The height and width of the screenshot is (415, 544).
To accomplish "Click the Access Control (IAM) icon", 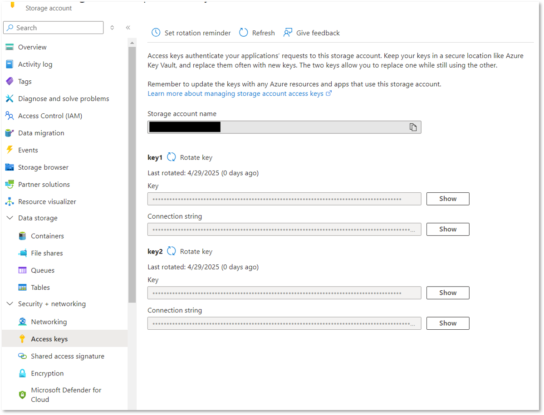I will click(x=10, y=116).
